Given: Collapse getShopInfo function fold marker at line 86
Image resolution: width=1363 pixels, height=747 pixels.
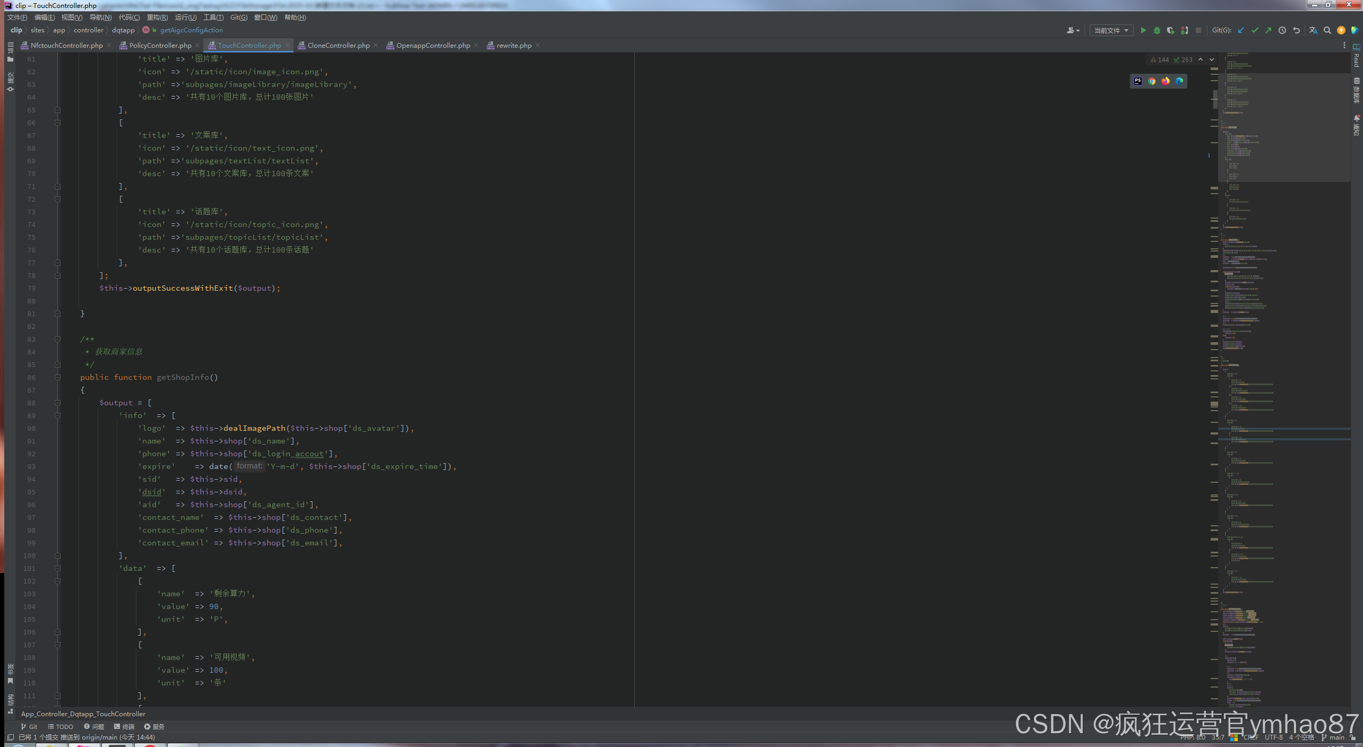Looking at the screenshot, I should [57, 377].
